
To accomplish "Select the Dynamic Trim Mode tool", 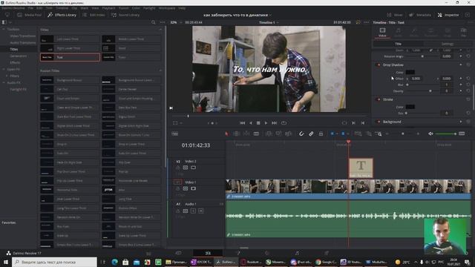I will pos(246,133).
